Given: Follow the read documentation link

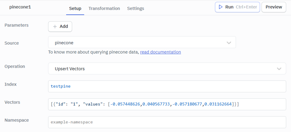Looking at the screenshot, I should (161, 52).
